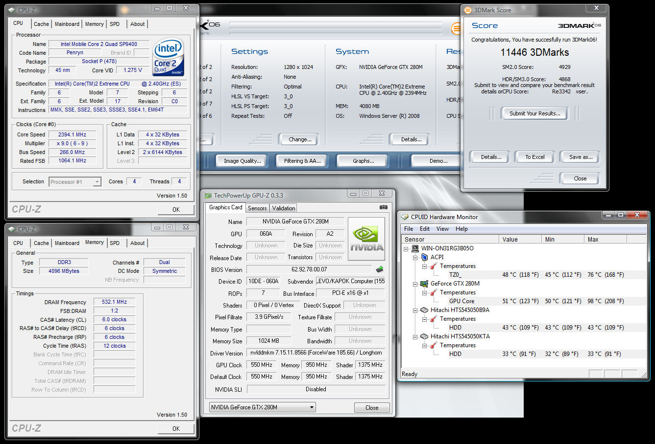Viewport: 655px width, 444px height.
Task: Open the Help menu in Hardware Monitor
Action: (x=461, y=229)
